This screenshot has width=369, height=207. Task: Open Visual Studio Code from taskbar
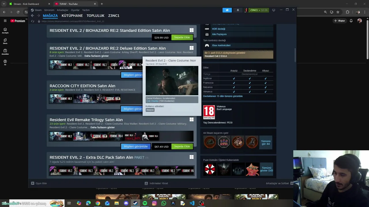pos(192,203)
